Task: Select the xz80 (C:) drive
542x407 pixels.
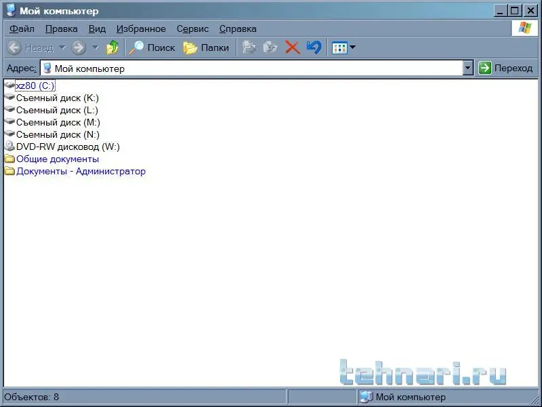Action: click(35, 85)
